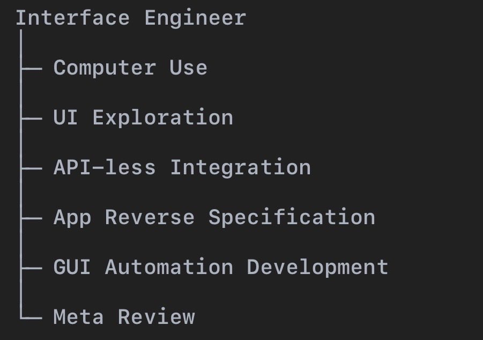Viewport: 483px width, 340px height.
Task: Select GUI Automation Development item
Action: [221, 268]
